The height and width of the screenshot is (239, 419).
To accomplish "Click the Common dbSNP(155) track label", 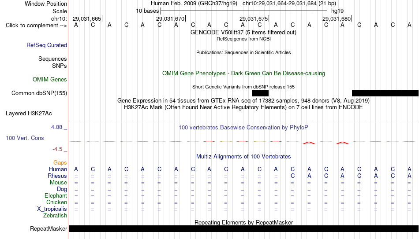I will pos(39,93).
